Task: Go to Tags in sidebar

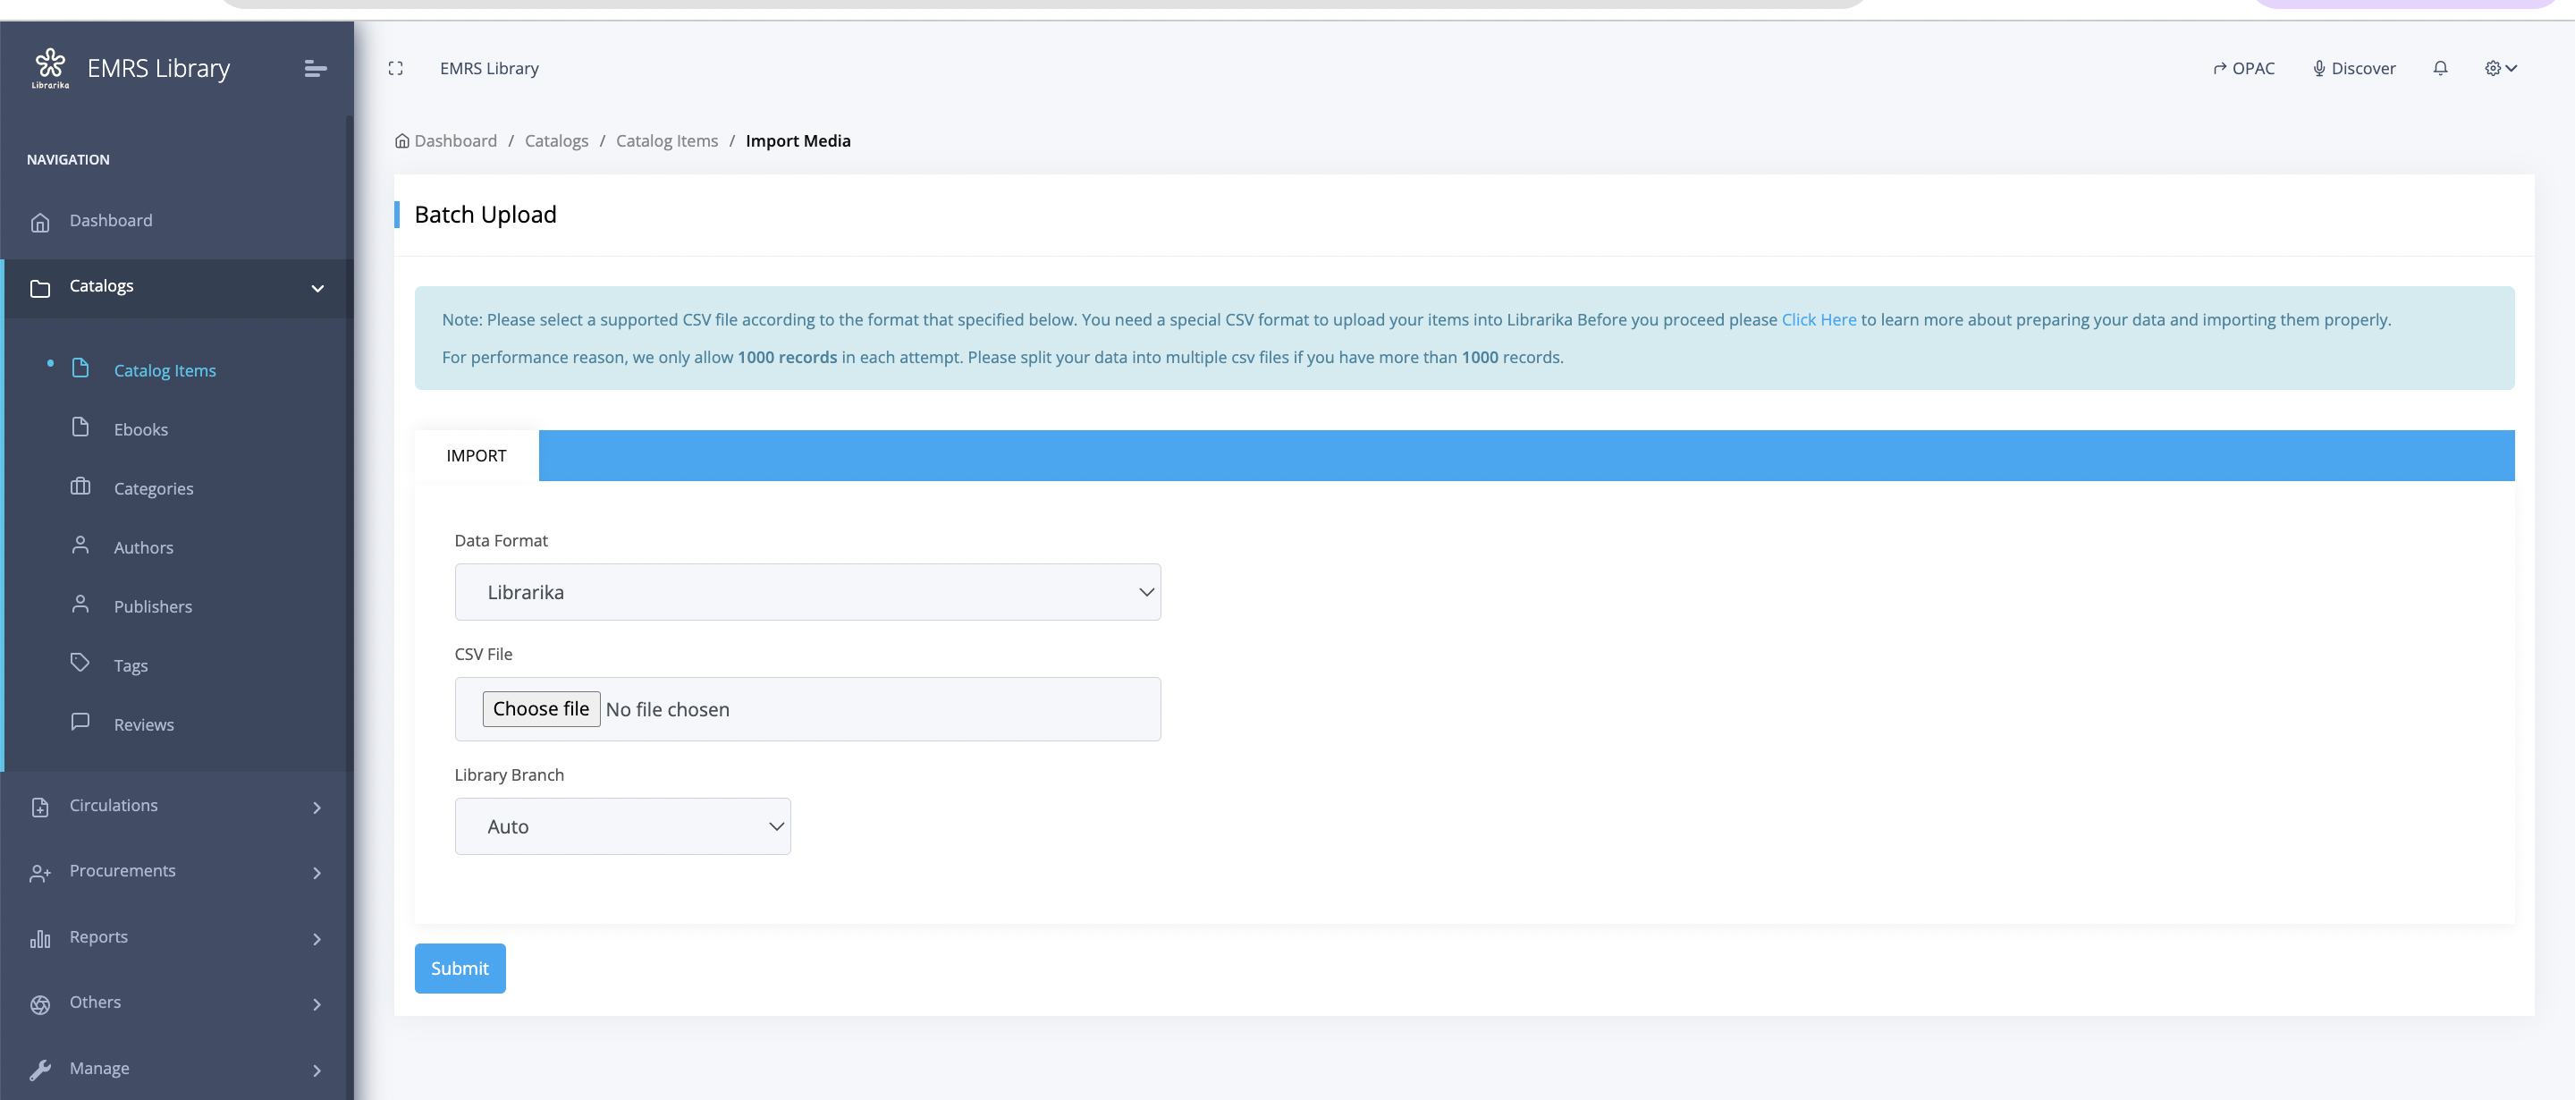Action: [x=130, y=666]
